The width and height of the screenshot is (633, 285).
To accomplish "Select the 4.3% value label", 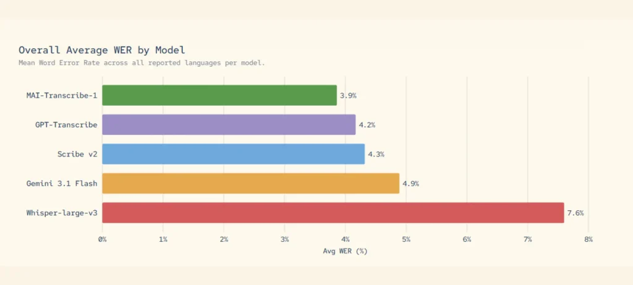I will tap(376, 154).
